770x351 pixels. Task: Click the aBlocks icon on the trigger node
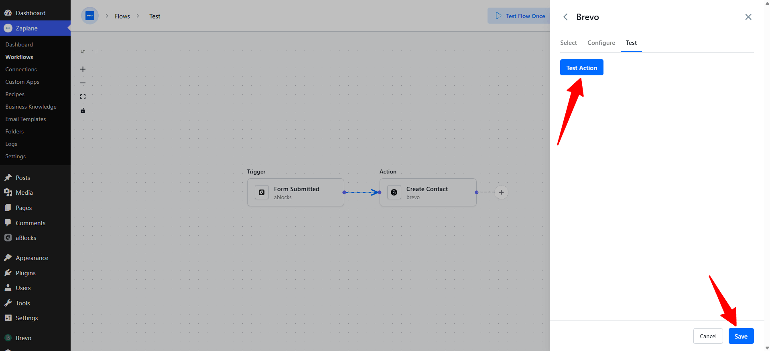(x=262, y=192)
